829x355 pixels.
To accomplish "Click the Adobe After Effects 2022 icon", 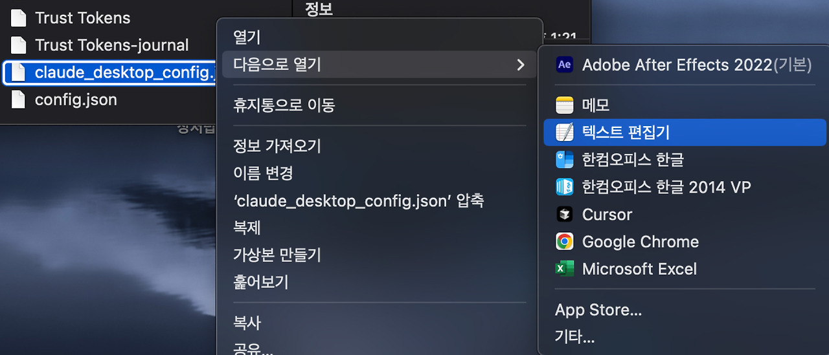I will coord(565,65).
